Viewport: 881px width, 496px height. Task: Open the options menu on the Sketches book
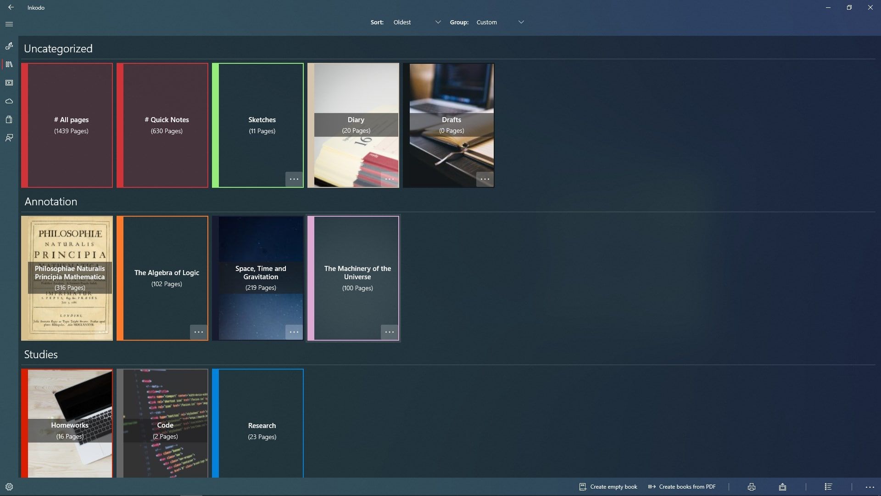(x=294, y=179)
